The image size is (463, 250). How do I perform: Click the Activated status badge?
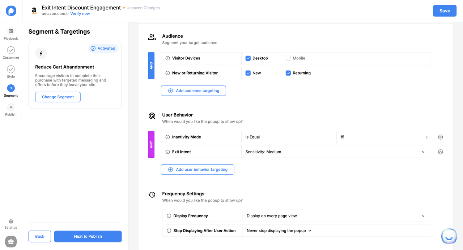coord(103,48)
